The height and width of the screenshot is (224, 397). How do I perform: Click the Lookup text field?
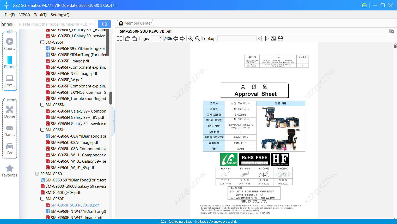237,38
